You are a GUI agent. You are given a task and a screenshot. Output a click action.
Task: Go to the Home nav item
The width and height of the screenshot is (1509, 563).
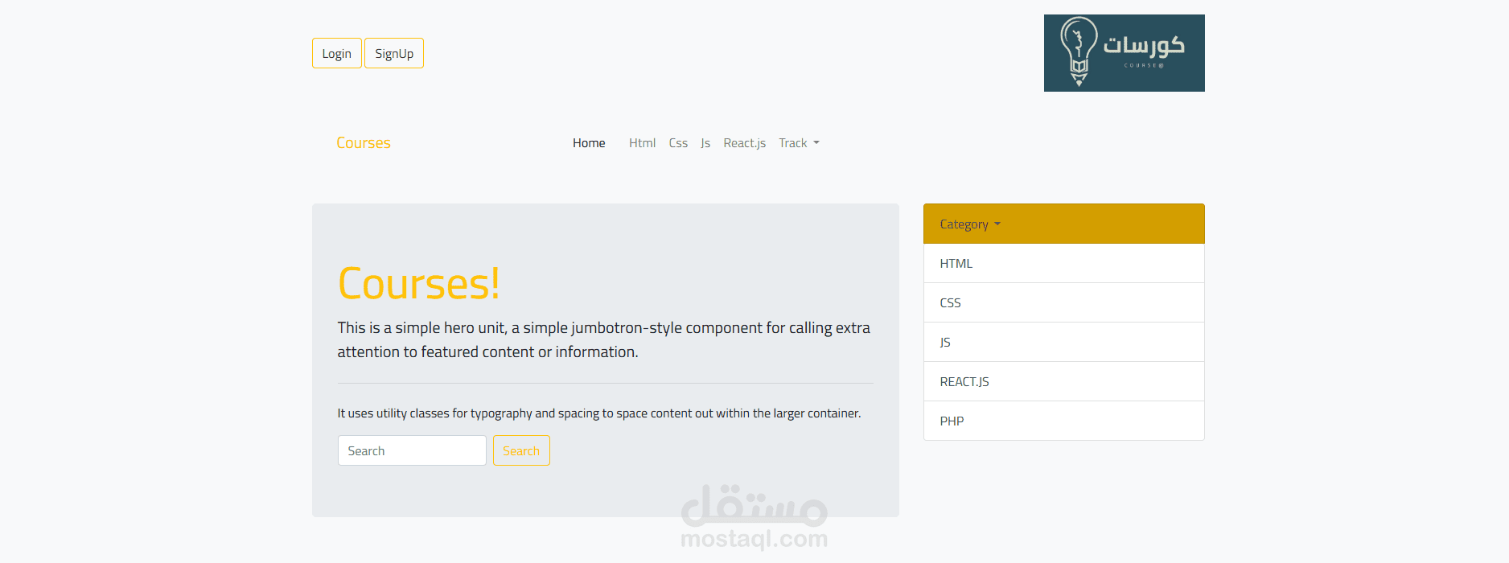click(x=589, y=142)
